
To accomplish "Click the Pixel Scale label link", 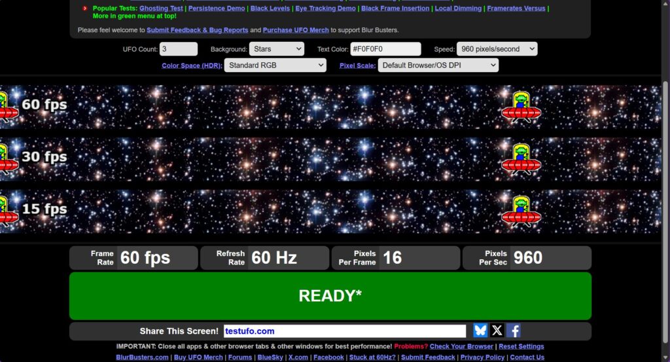I will [x=358, y=65].
